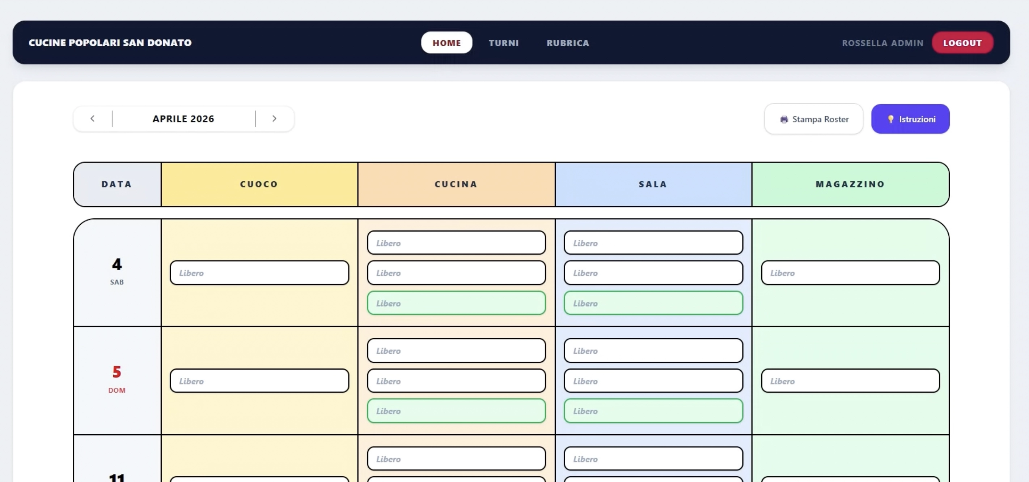Screen dimensions: 1029x482
Task: Click the date cell 5 DOM
Action: 117,381
